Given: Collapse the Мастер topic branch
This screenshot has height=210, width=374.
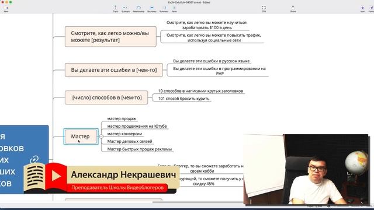Looking at the screenshot, I should point(101,136).
